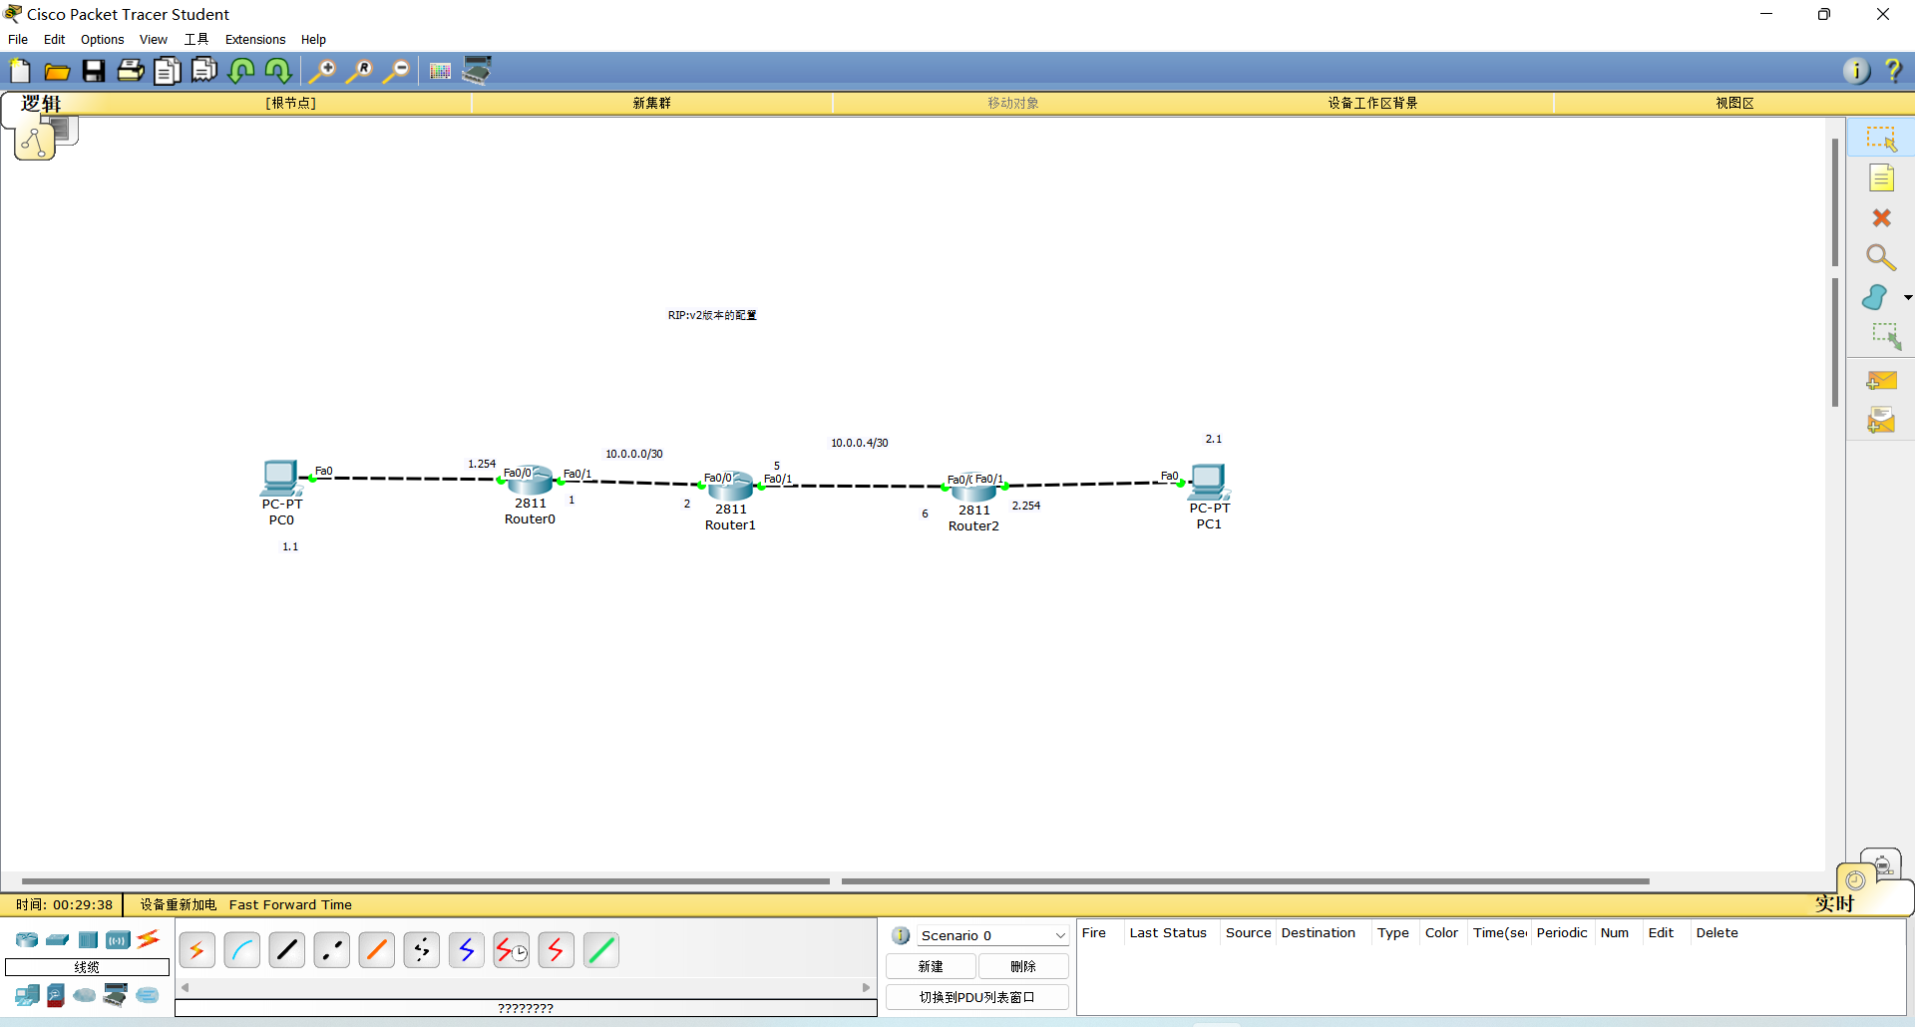Select Wireless Devices category

(118, 939)
